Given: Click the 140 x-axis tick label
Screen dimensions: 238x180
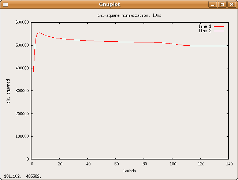Looking at the screenshot, I should 230,164.
